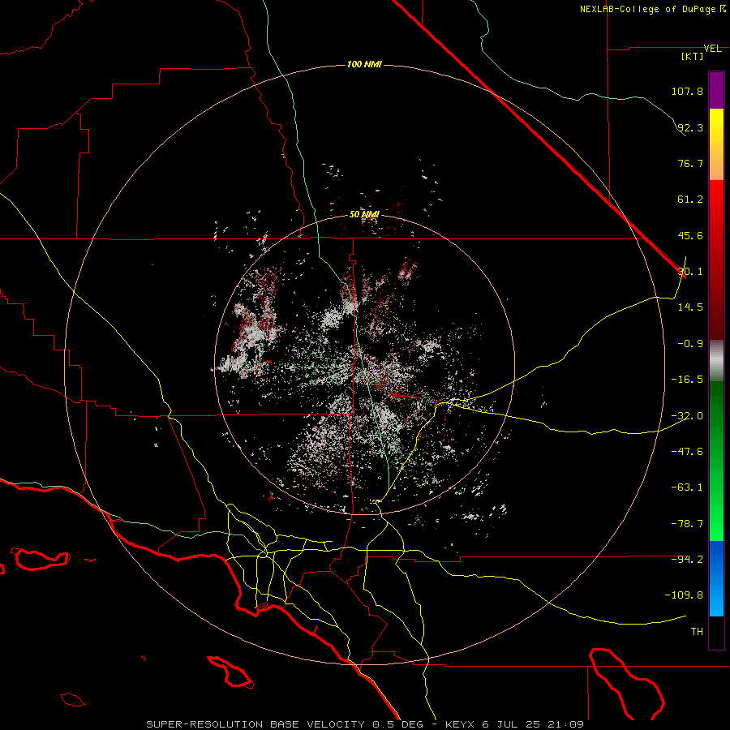The image size is (730, 730).
Task: Click the TH legend label
Action: pos(697,631)
